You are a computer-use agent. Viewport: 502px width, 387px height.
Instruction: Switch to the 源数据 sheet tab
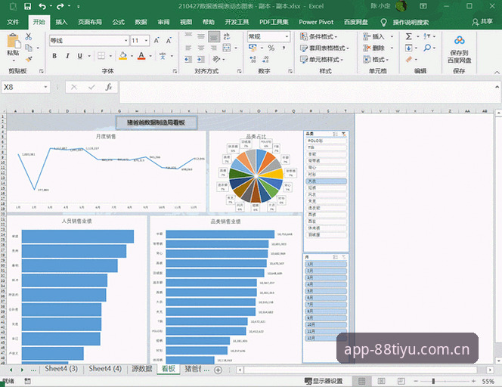pos(142,369)
